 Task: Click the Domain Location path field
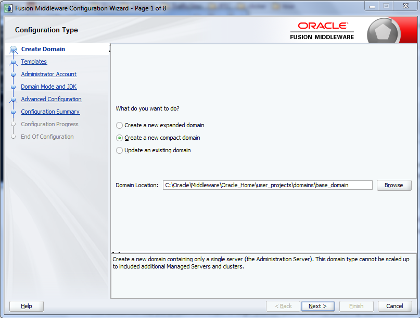click(268, 185)
